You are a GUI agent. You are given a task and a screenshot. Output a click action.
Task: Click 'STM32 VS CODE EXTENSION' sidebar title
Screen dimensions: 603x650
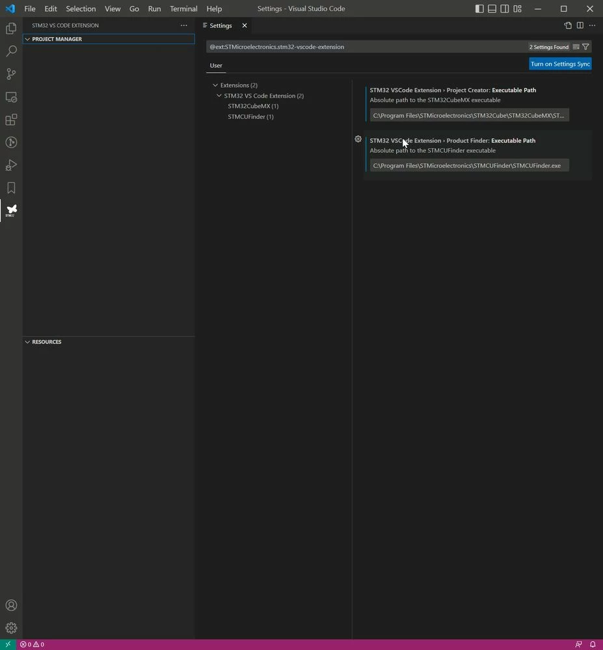click(66, 25)
